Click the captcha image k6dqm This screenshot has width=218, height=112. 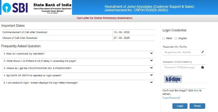pos(173,79)
